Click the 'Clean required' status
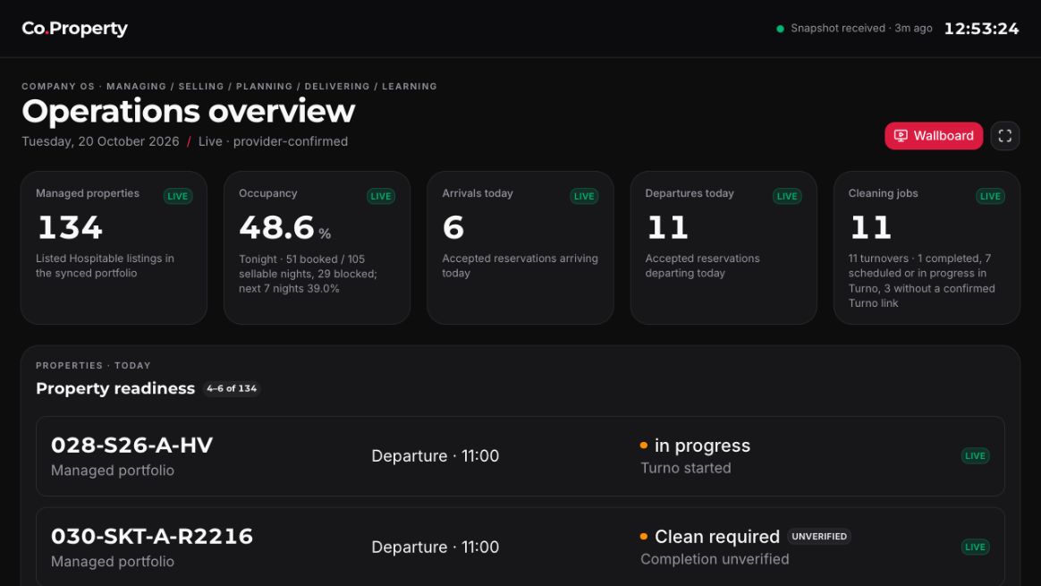Screen dimensions: 1041x586 [717, 537]
